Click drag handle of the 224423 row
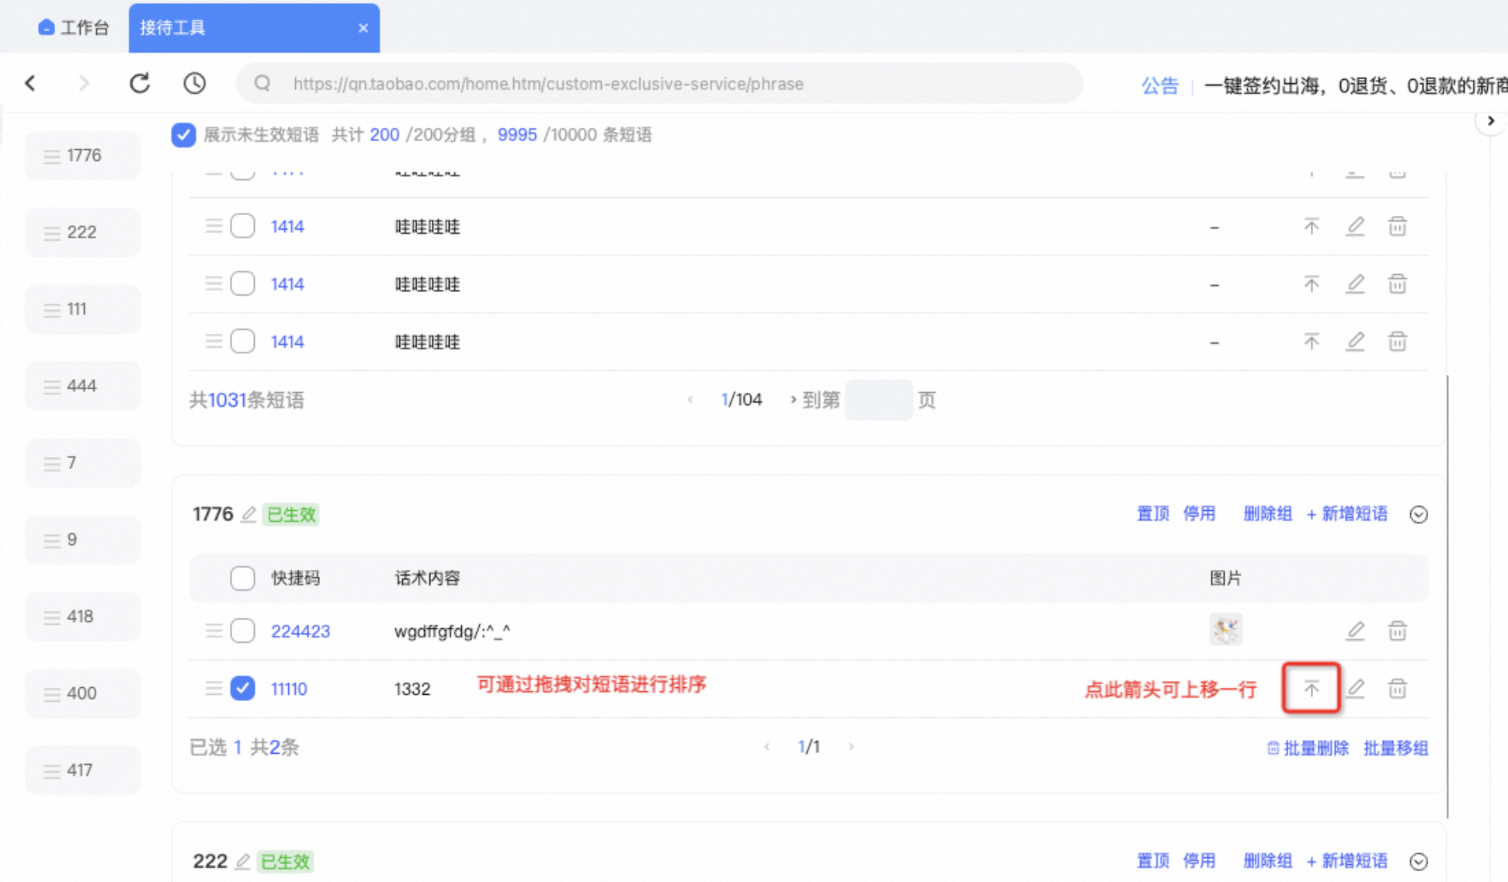The width and height of the screenshot is (1508, 882). (214, 630)
